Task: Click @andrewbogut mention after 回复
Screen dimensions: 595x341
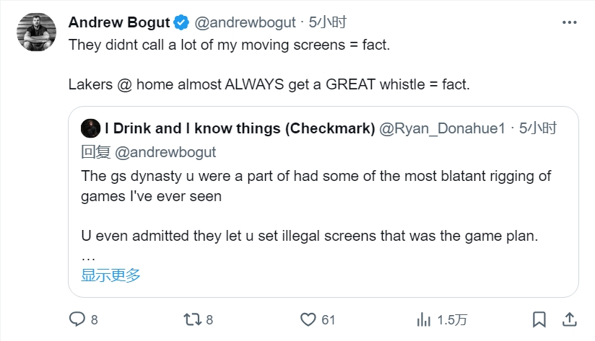Action: click(165, 152)
